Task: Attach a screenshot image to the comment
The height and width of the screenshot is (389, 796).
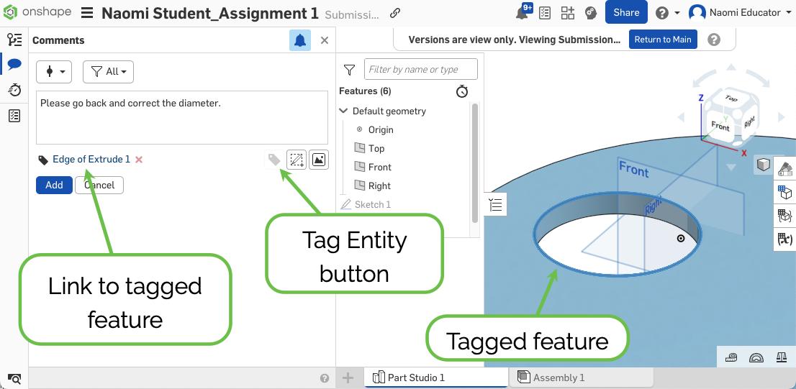Action: (319, 160)
